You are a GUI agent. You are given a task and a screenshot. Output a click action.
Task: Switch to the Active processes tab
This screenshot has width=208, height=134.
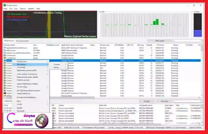22,41
